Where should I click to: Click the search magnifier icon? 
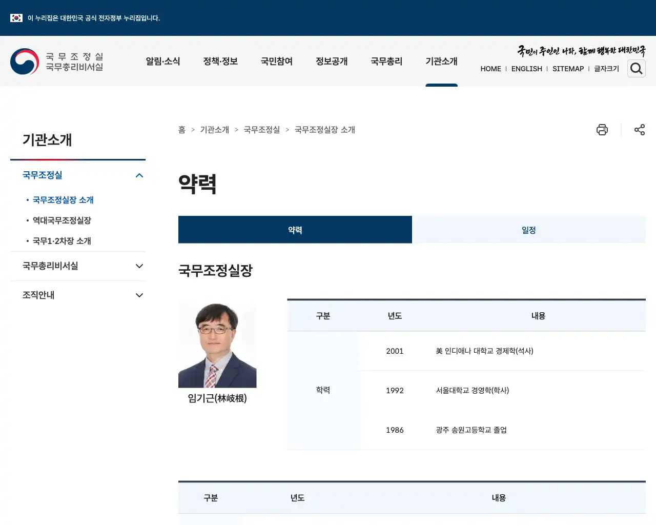pyautogui.click(x=637, y=68)
